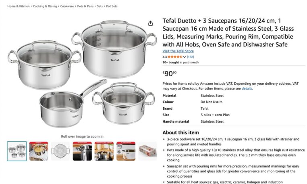Screen dimensions: 307x184
Task: Go to Home & Kitchen breadcrumb
Action: (19, 6)
